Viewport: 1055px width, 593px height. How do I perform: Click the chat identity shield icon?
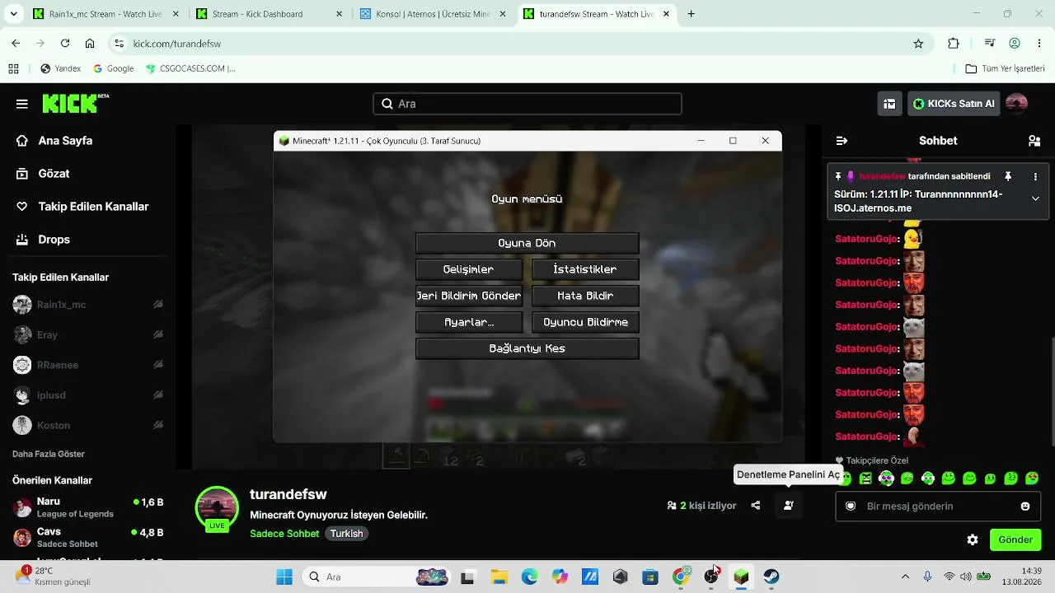pyautogui.click(x=851, y=507)
